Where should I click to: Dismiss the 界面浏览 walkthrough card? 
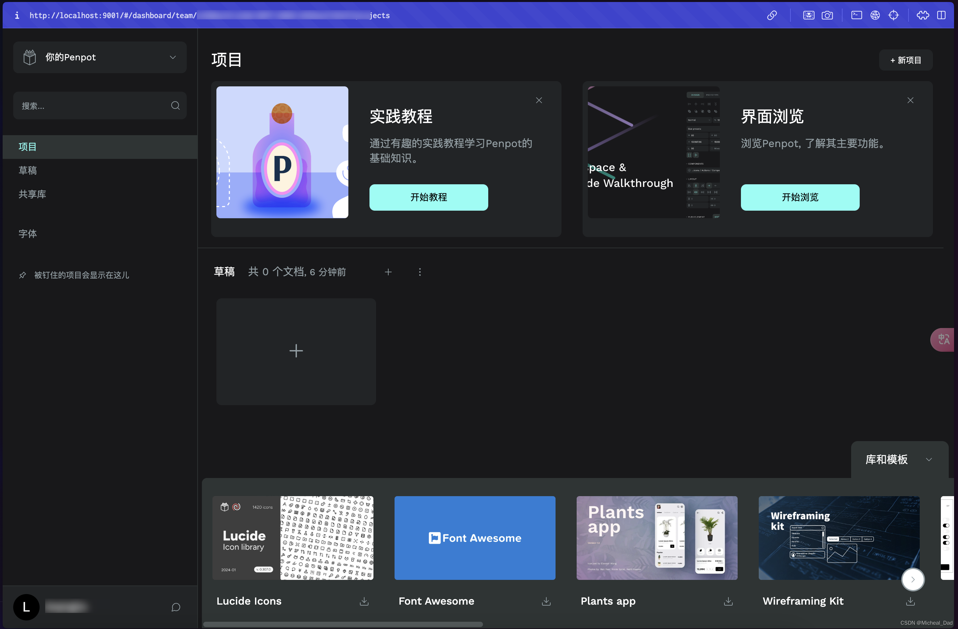(910, 100)
